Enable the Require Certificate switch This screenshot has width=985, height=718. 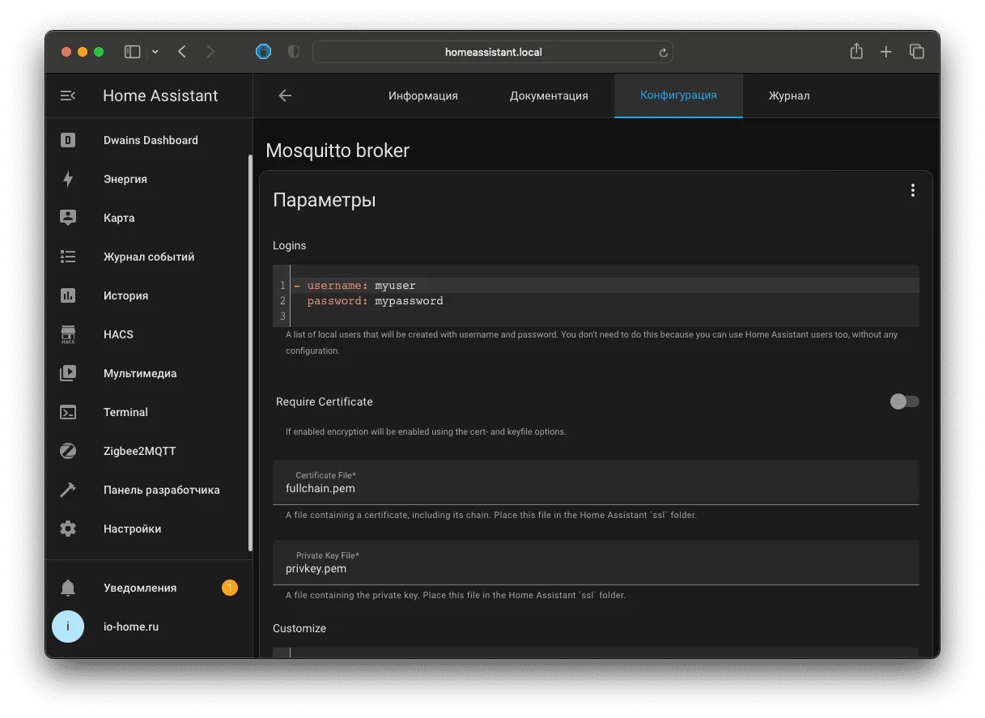tap(904, 401)
